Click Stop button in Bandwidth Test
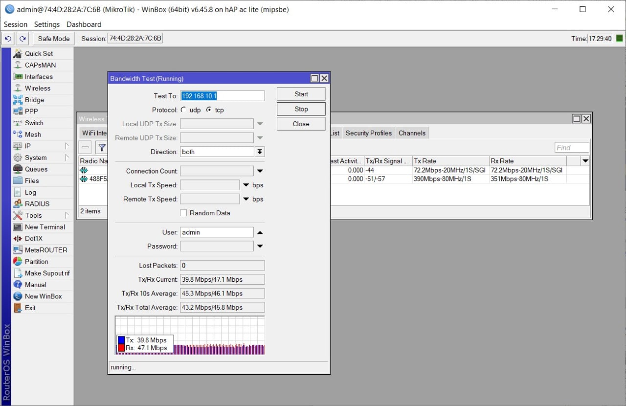This screenshot has height=406, width=626. [x=301, y=109]
